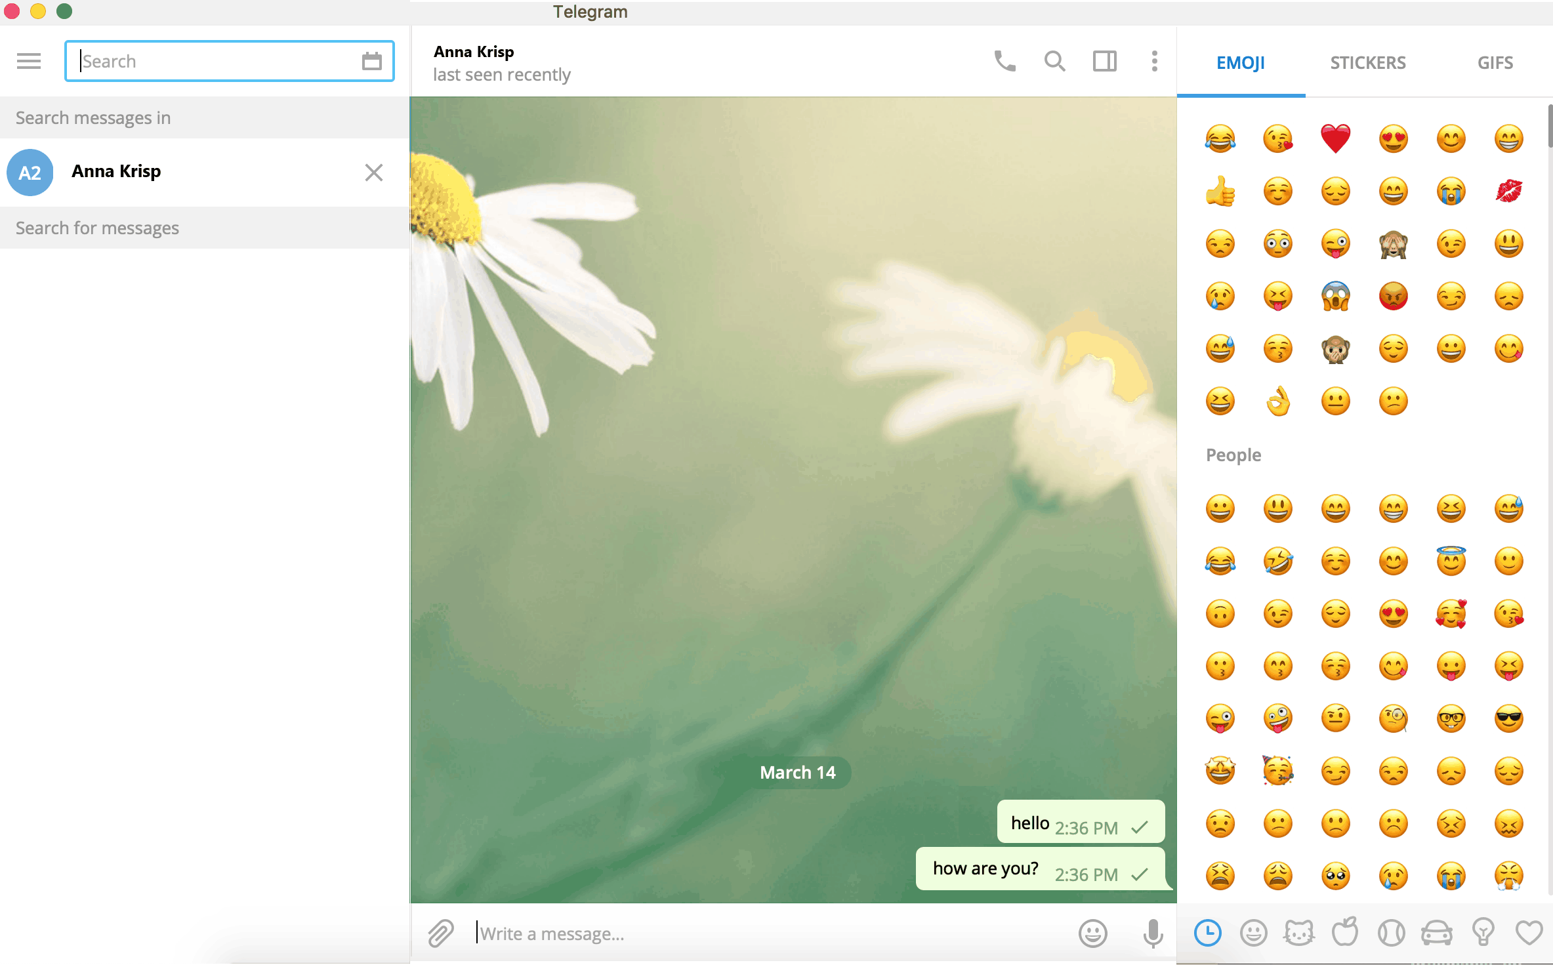Viewport: 1553px width, 965px height.
Task: Select Anna Krisp in search results
Action: [205, 173]
